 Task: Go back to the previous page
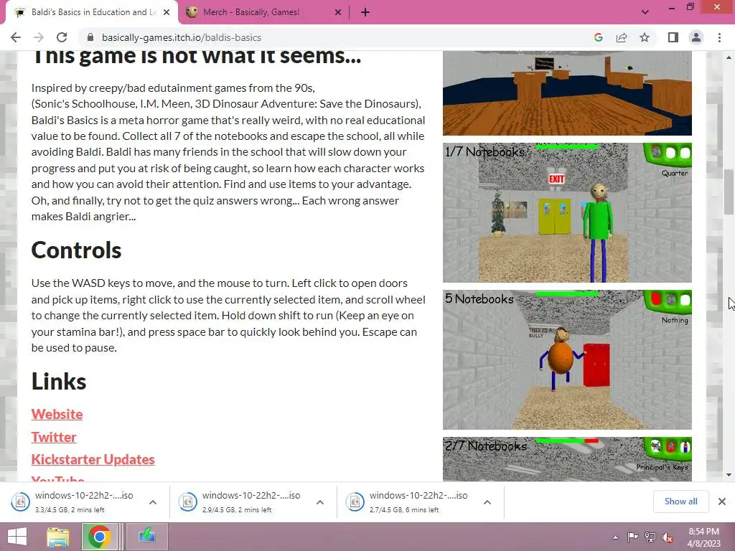pyautogui.click(x=16, y=37)
